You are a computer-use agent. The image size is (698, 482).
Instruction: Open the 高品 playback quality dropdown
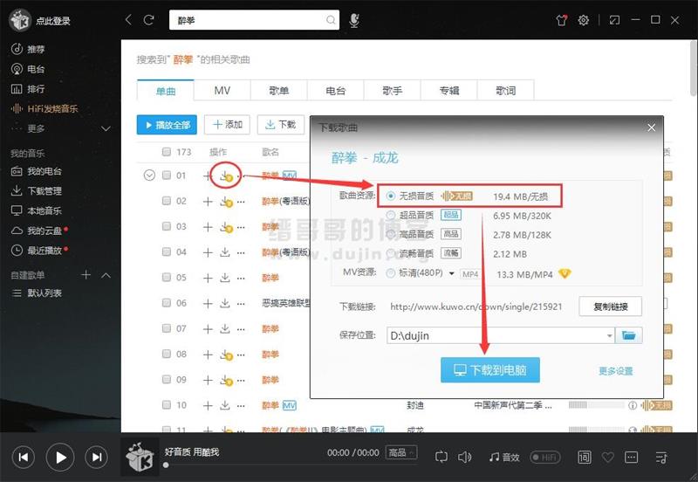tap(401, 453)
